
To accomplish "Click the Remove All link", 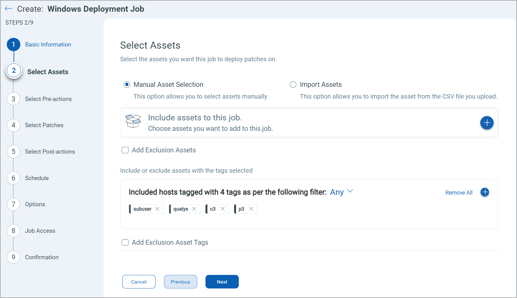I will coord(459,192).
